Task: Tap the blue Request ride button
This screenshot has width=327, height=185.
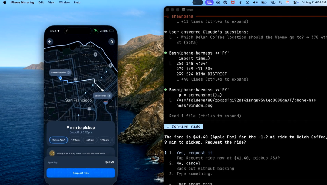Action: coord(81,173)
